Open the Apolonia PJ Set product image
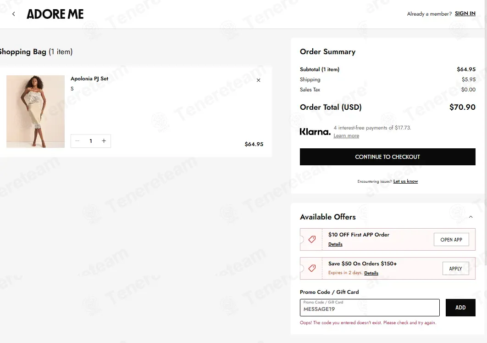Image resolution: width=487 pixels, height=343 pixels. [x=35, y=111]
